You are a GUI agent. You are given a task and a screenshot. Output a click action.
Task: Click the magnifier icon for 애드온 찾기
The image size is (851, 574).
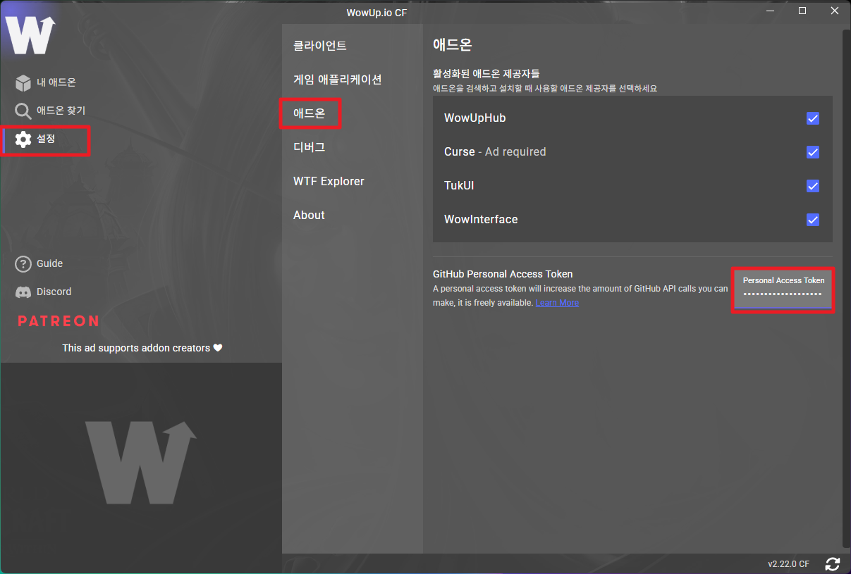(23, 111)
